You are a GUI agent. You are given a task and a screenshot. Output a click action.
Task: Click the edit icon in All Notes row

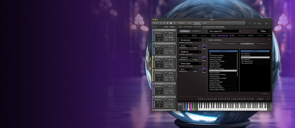(200, 46)
